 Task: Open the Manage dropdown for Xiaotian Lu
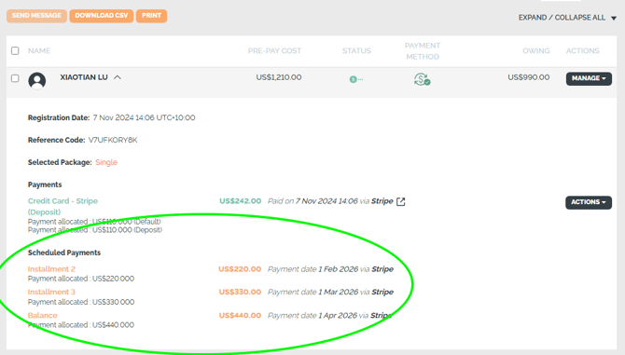click(x=589, y=78)
